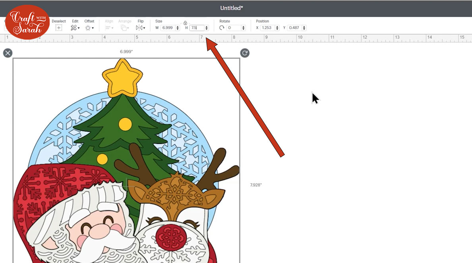Click the Rotate stepper arrows
Image resolution: width=472 pixels, height=263 pixels.
[244, 28]
